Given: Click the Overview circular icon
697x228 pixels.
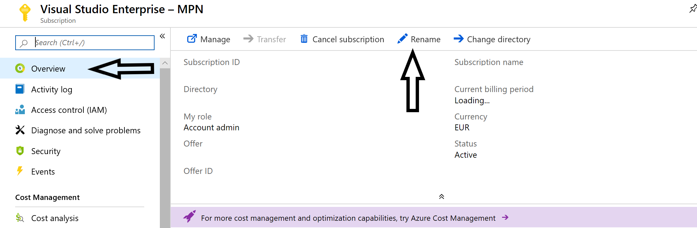Looking at the screenshot, I should tap(20, 68).
